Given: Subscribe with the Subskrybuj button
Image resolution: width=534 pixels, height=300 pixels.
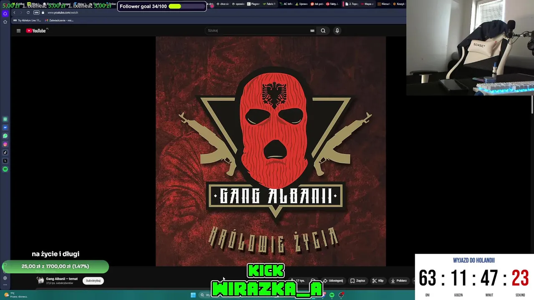Looking at the screenshot, I should pos(93,280).
